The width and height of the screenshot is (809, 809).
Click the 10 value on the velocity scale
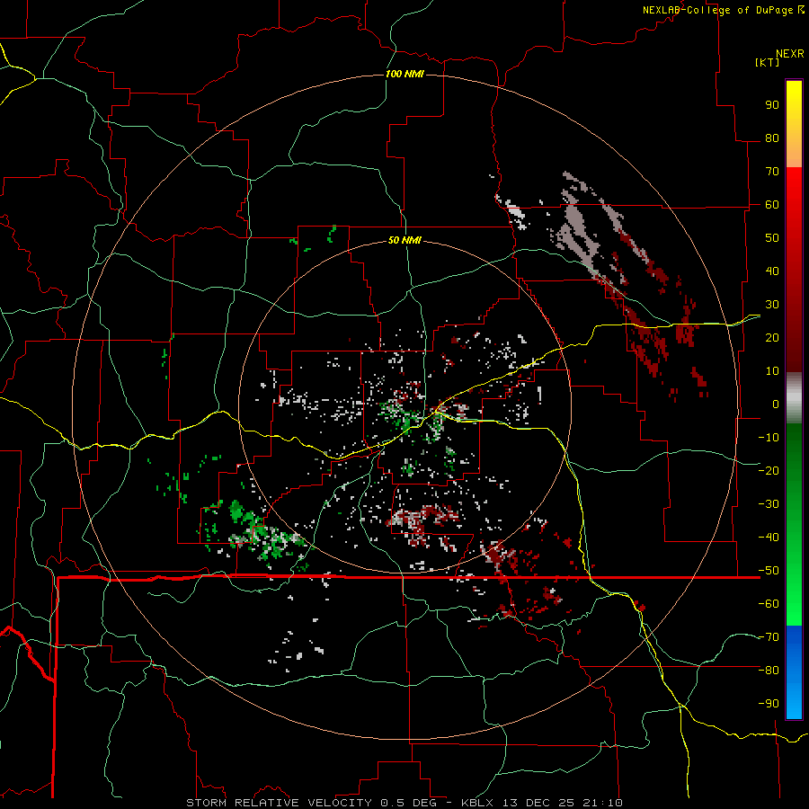tap(772, 371)
